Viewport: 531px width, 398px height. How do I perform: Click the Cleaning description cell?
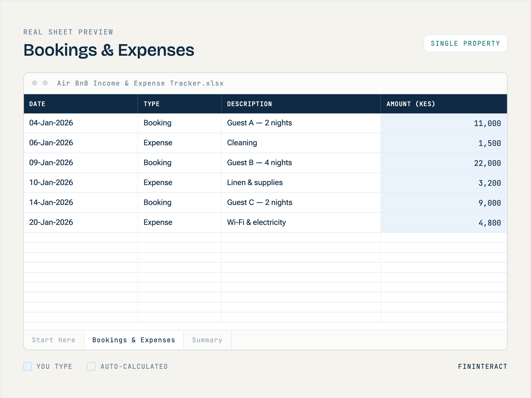click(x=301, y=143)
